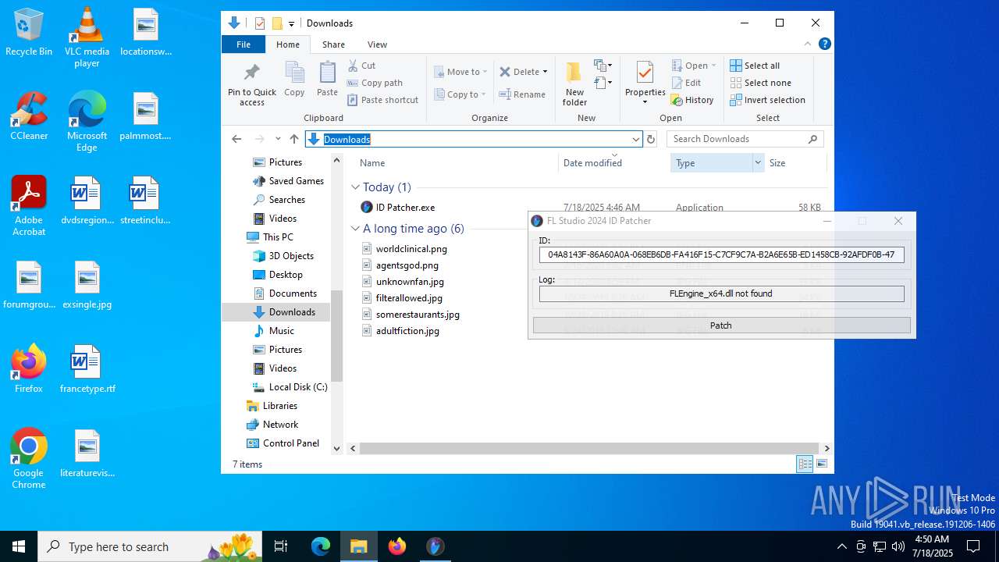
Task: Collapse the Today group
Action: point(355,187)
